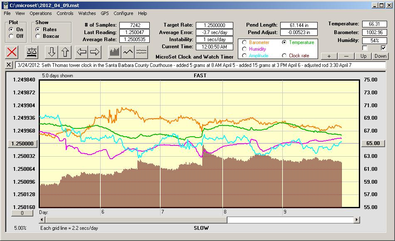Image resolution: width=395 pixels, height=241 pixels.
Task: Open the View menu
Action: [x=20, y=13]
